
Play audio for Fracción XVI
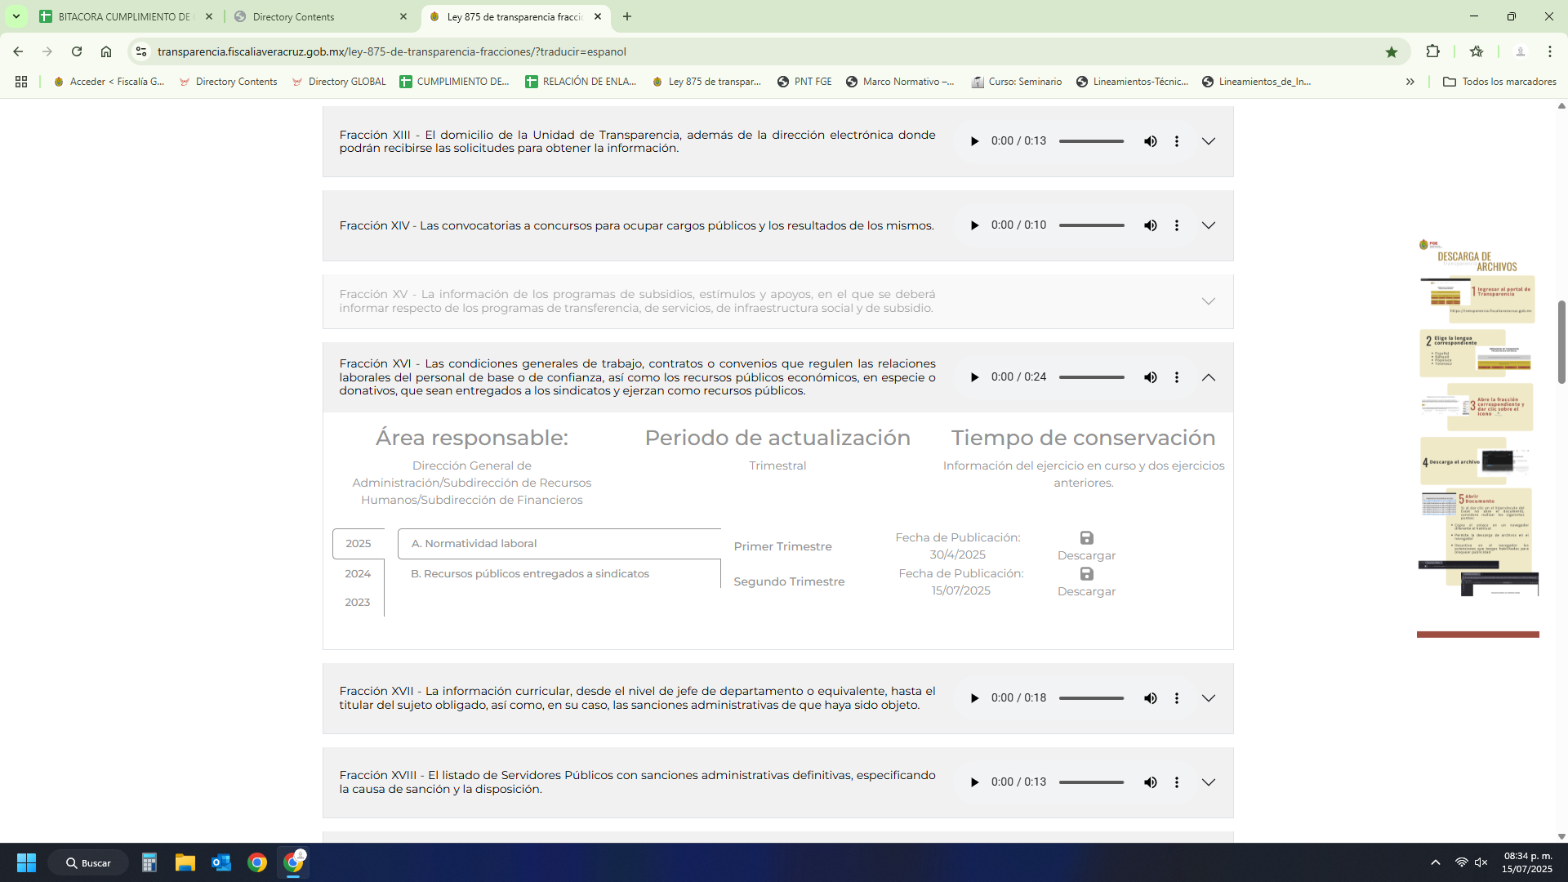click(x=974, y=377)
